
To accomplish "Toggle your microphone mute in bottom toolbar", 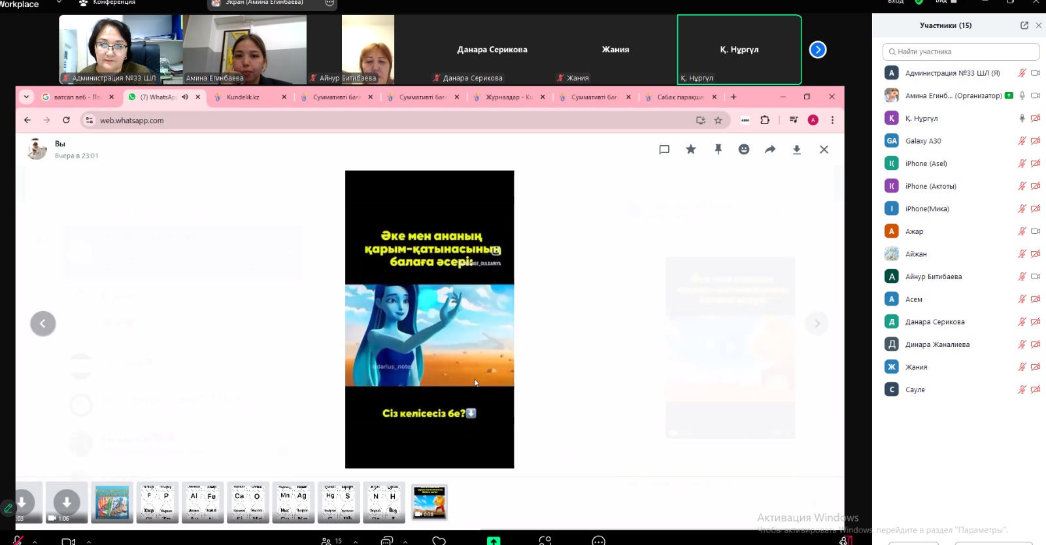I will point(18,540).
